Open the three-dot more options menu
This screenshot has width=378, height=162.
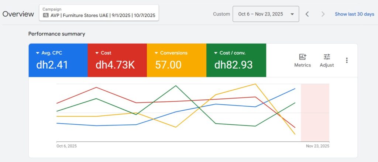pos(347,60)
